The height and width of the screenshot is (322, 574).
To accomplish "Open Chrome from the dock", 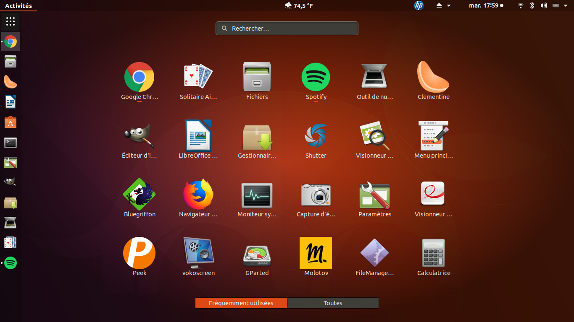I will tap(11, 42).
